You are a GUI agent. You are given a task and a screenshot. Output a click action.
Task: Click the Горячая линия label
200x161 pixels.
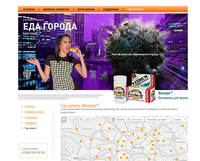tap(30, 149)
